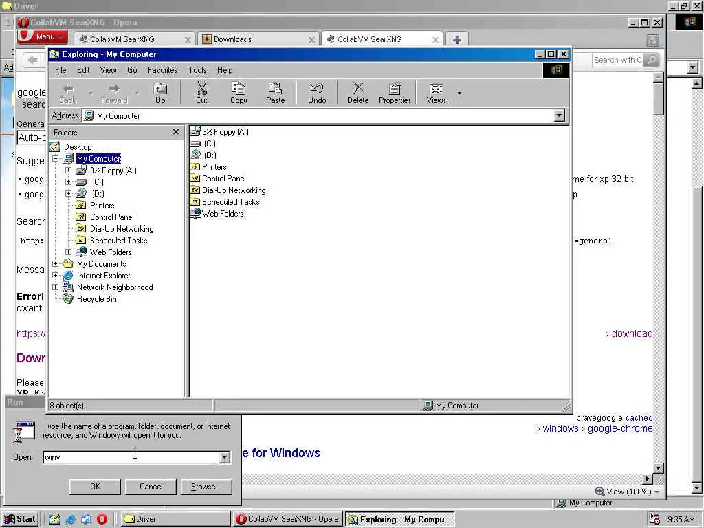Select the (C:) drive in the right pane
704x528 pixels.
tap(203, 144)
